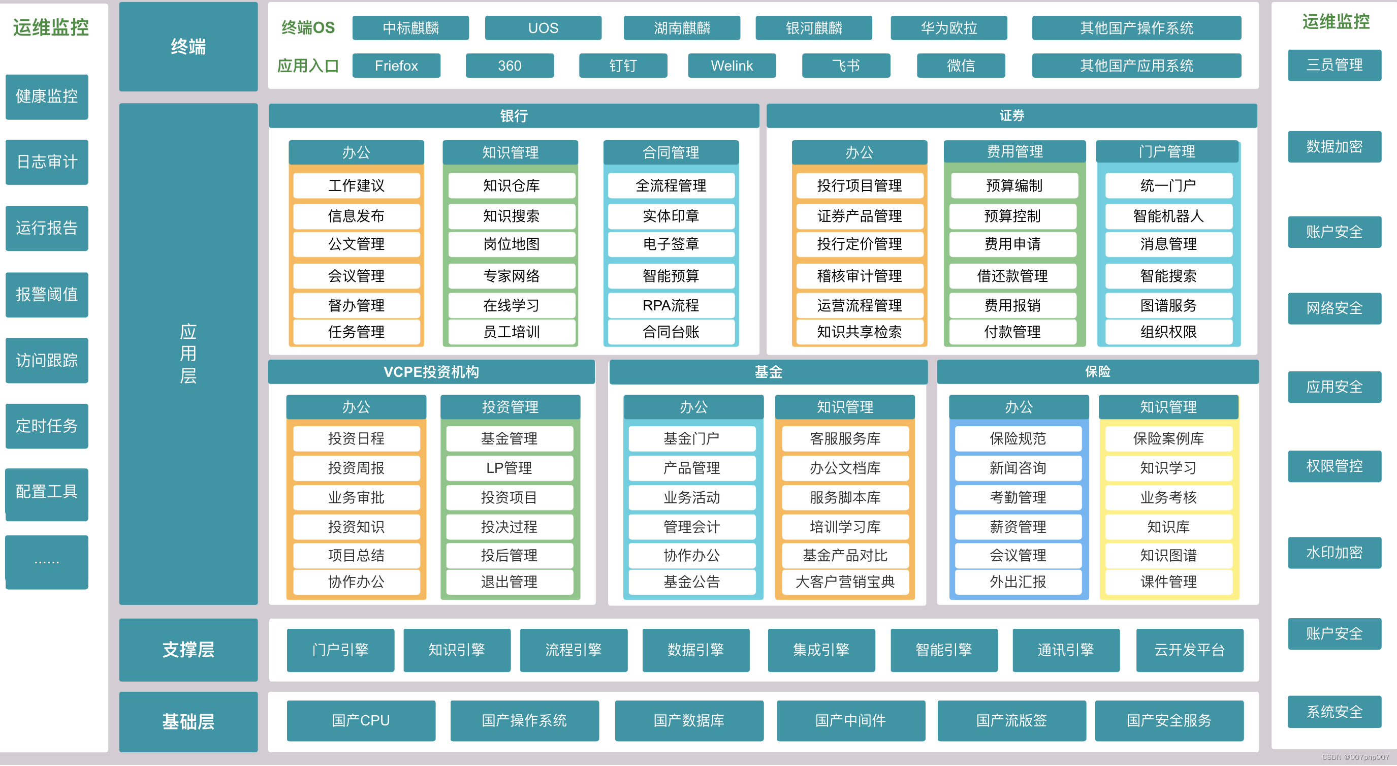Select the 飞书 app entry box
1397x766 pixels.
click(845, 66)
